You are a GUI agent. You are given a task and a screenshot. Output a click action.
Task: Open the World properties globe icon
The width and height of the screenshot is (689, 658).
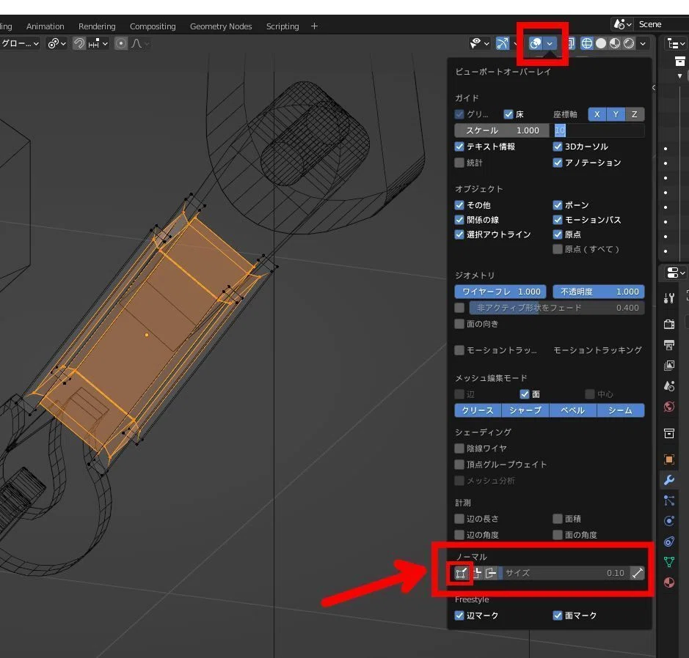[x=668, y=407]
